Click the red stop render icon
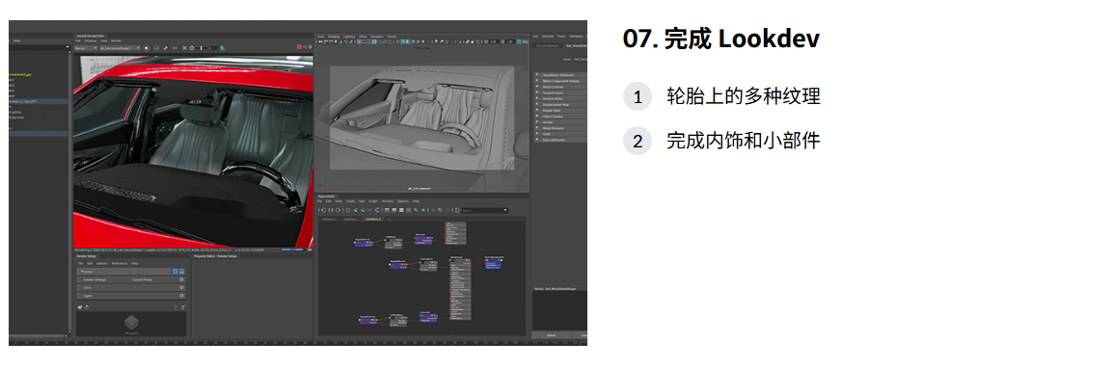 click(x=300, y=47)
